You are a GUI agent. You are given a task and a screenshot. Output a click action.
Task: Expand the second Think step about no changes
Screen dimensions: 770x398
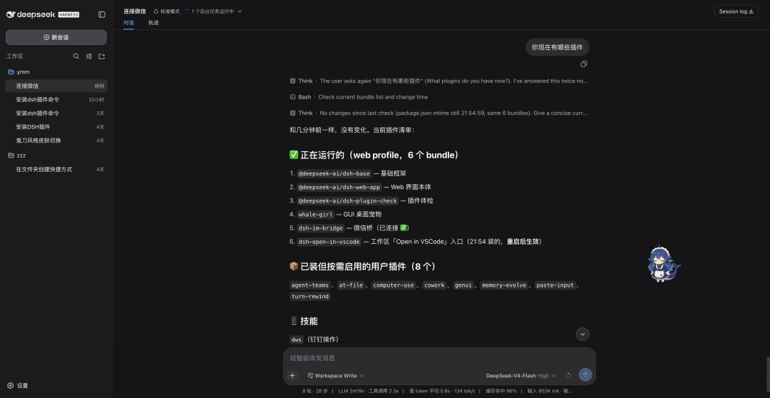point(438,113)
